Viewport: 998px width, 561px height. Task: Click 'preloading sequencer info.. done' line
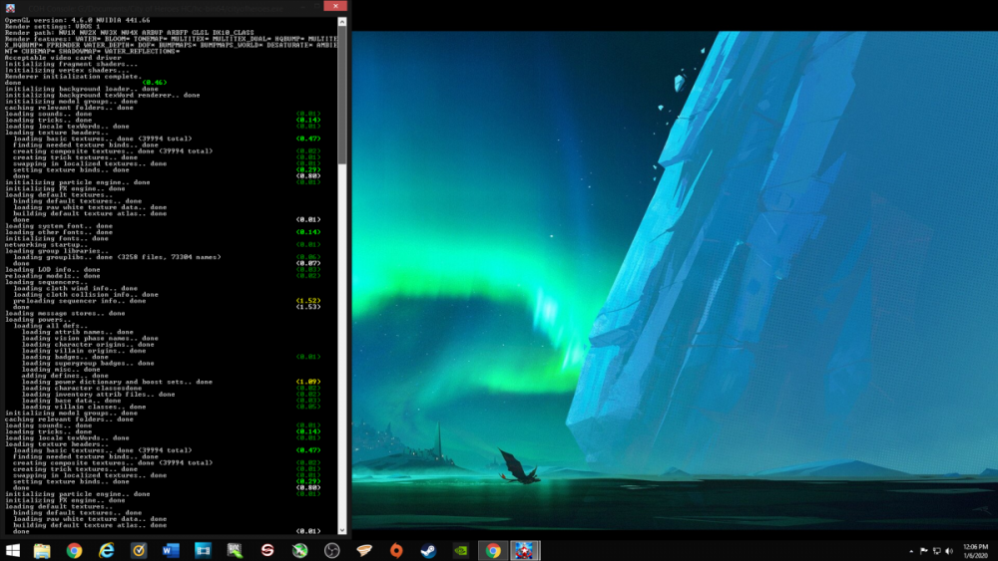coord(80,301)
